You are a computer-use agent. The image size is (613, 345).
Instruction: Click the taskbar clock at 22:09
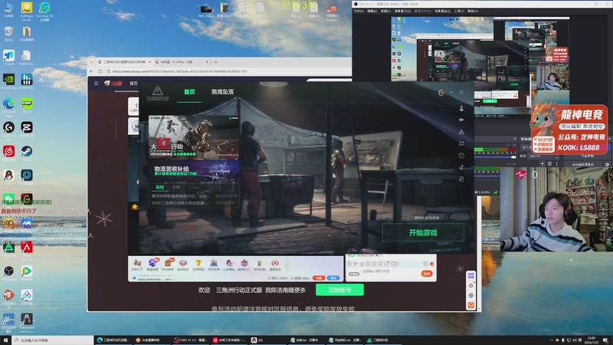click(592, 340)
